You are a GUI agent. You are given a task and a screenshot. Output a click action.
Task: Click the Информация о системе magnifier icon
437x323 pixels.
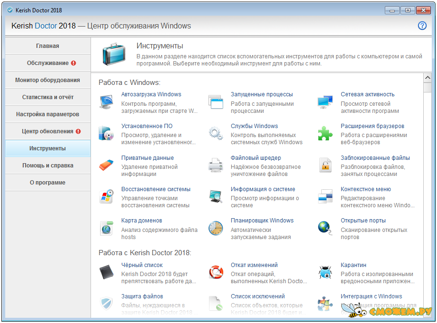[x=216, y=196]
